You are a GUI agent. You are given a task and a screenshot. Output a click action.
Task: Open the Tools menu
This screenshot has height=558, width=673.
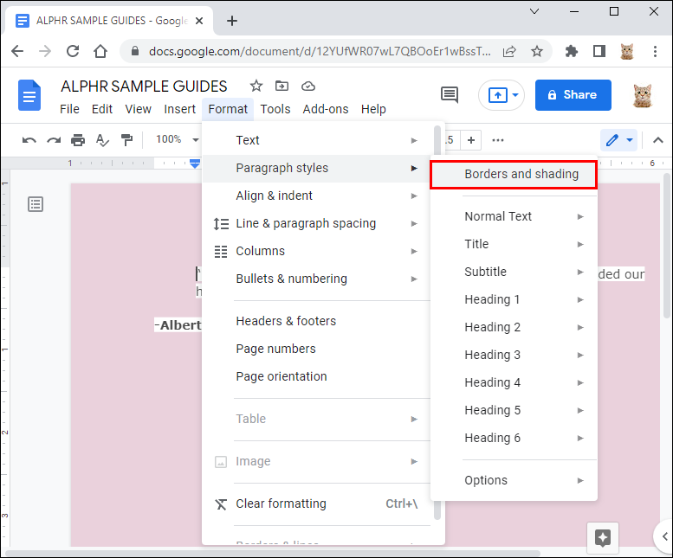275,109
